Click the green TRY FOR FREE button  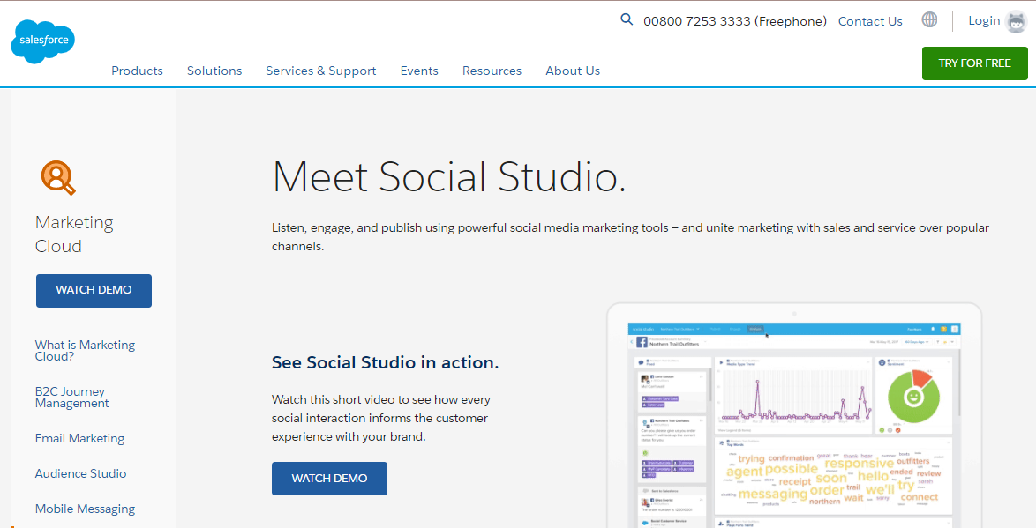[x=974, y=63]
